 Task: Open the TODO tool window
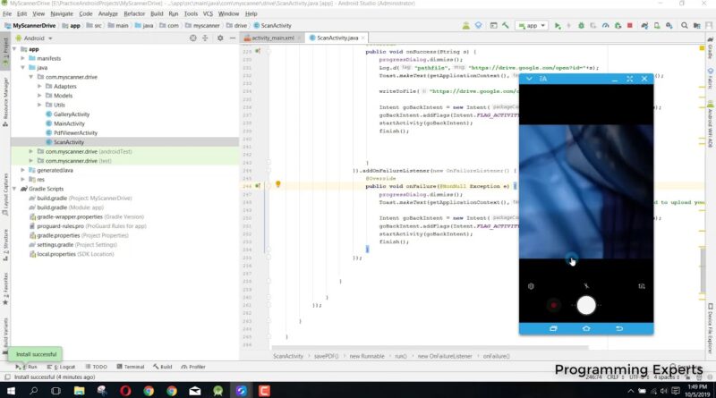pyautogui.click(x=96, y=367)
